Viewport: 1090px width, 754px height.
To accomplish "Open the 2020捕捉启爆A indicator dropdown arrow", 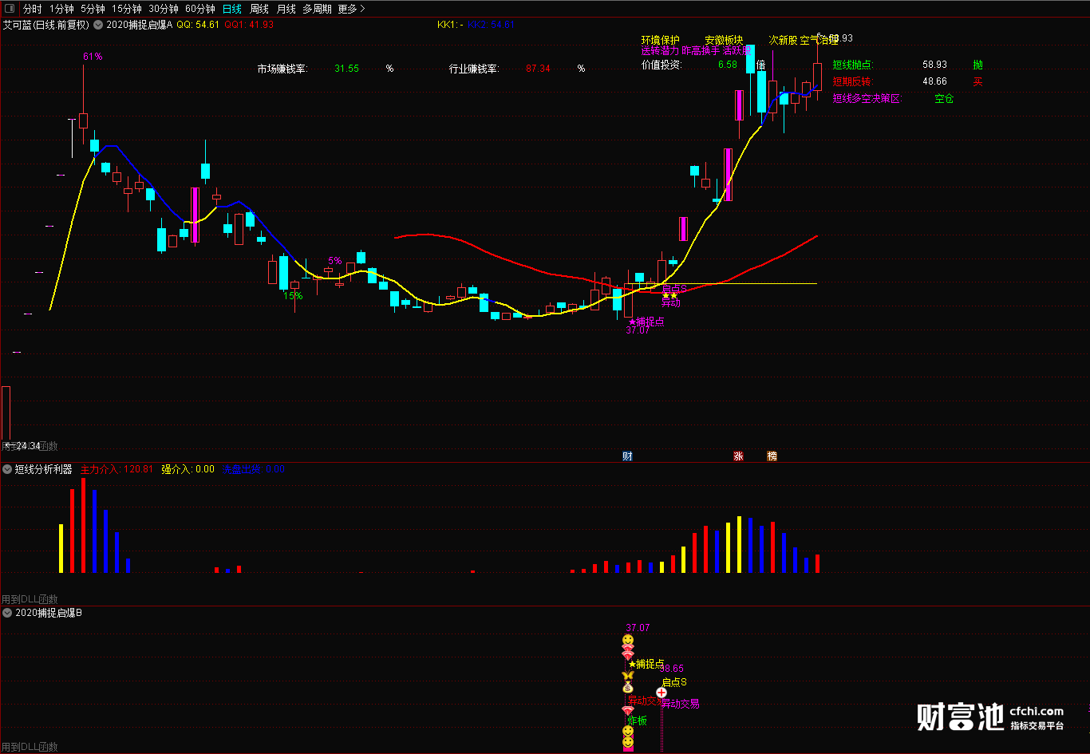I will click(x=98, y=25).
